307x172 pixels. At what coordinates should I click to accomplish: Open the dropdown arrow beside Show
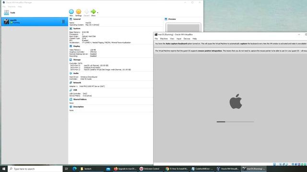(97, 13)
